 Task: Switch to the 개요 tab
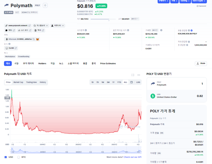(8, 64)
